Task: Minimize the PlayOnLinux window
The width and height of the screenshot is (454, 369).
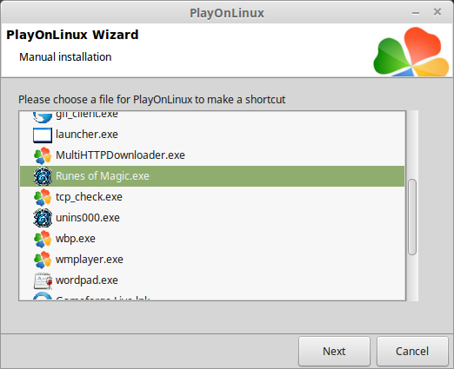Action: 416,13
